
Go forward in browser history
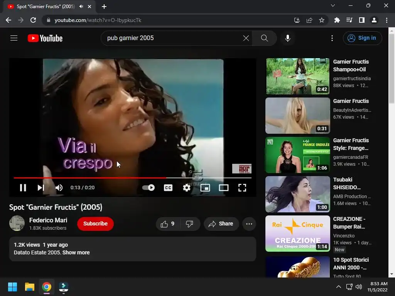tap(21, 20)
